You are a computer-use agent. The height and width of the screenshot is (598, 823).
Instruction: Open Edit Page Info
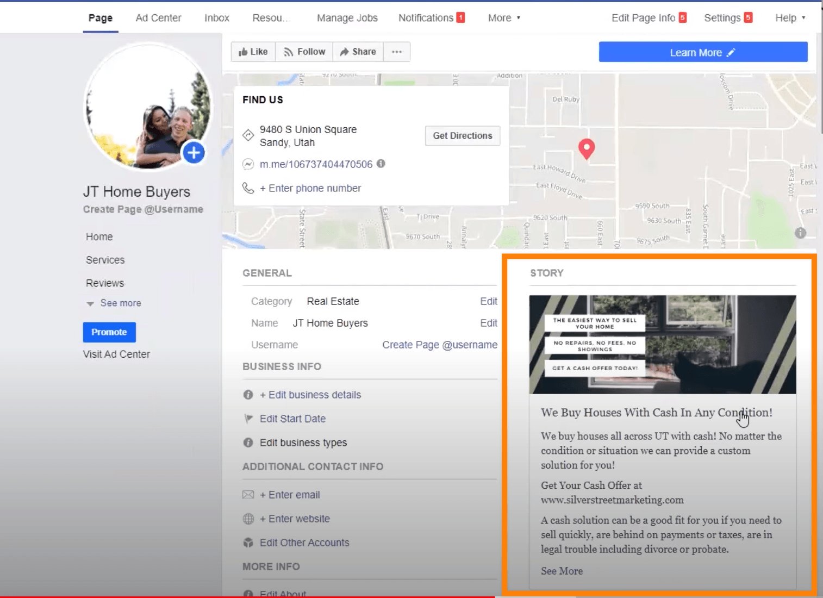point(643,18)
